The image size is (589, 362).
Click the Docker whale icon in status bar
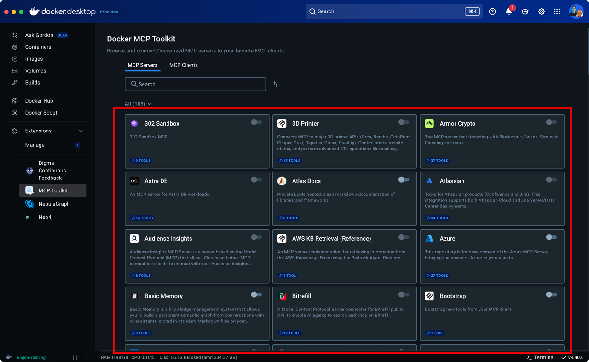[9, 357]
